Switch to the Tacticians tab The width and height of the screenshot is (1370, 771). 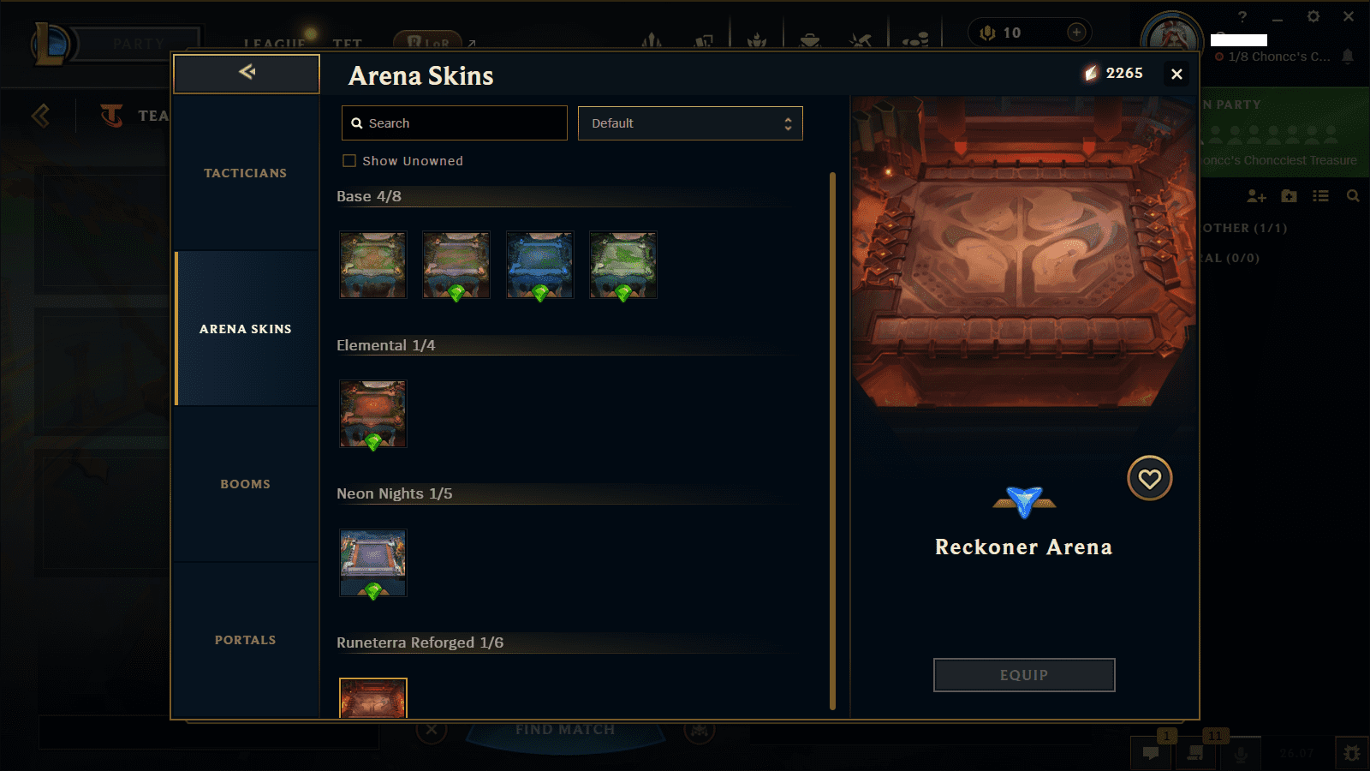click(x=246, y=172)
